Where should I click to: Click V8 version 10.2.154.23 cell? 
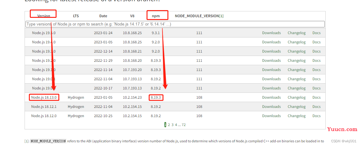(132, 97)
